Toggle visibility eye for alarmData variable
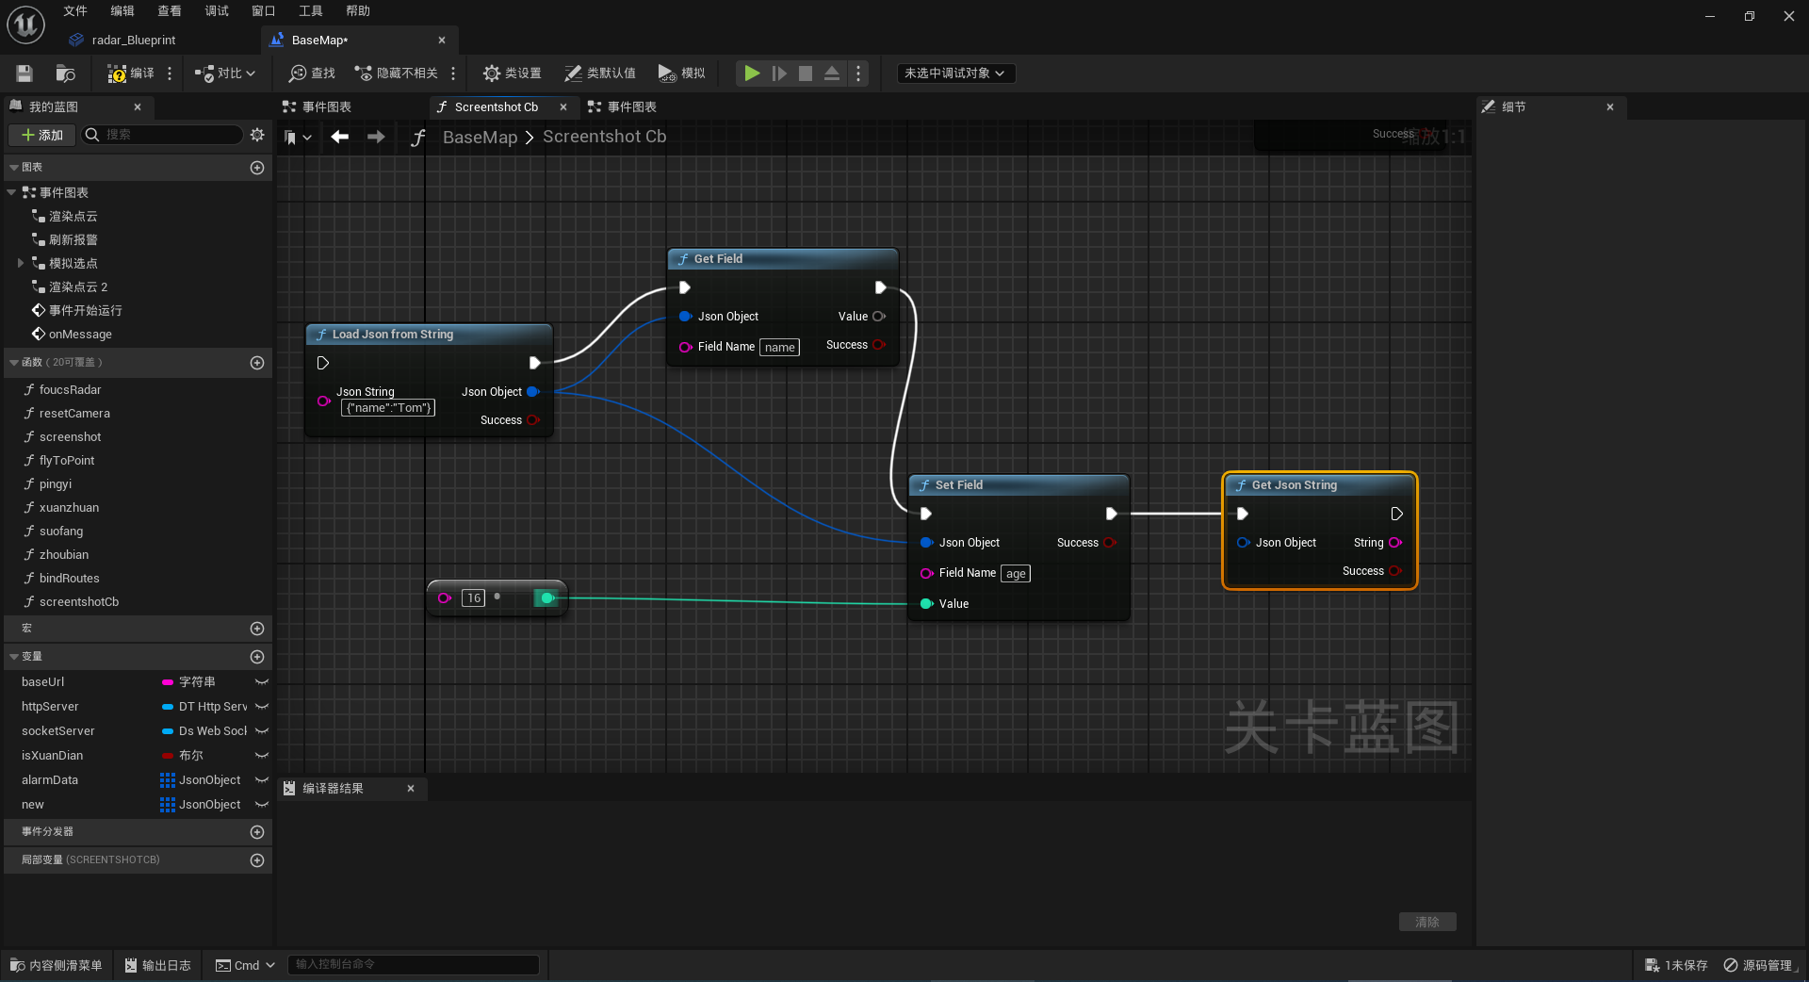Viewport: 1809px width, 982px height. pyautogui.click(x=262, y=780)
